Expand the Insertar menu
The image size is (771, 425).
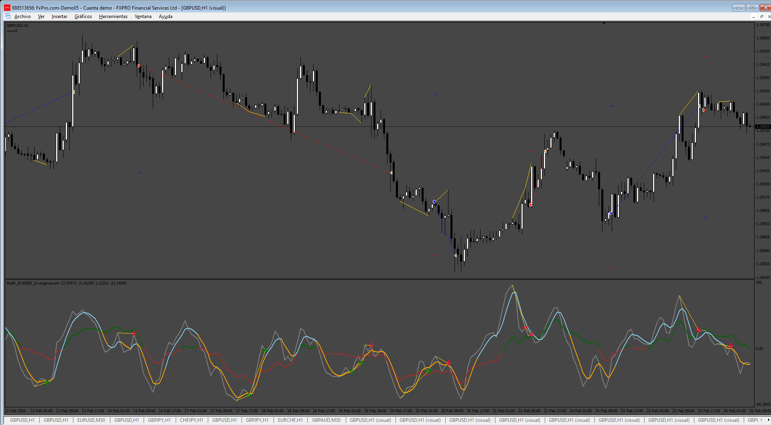tap(59, 16)
